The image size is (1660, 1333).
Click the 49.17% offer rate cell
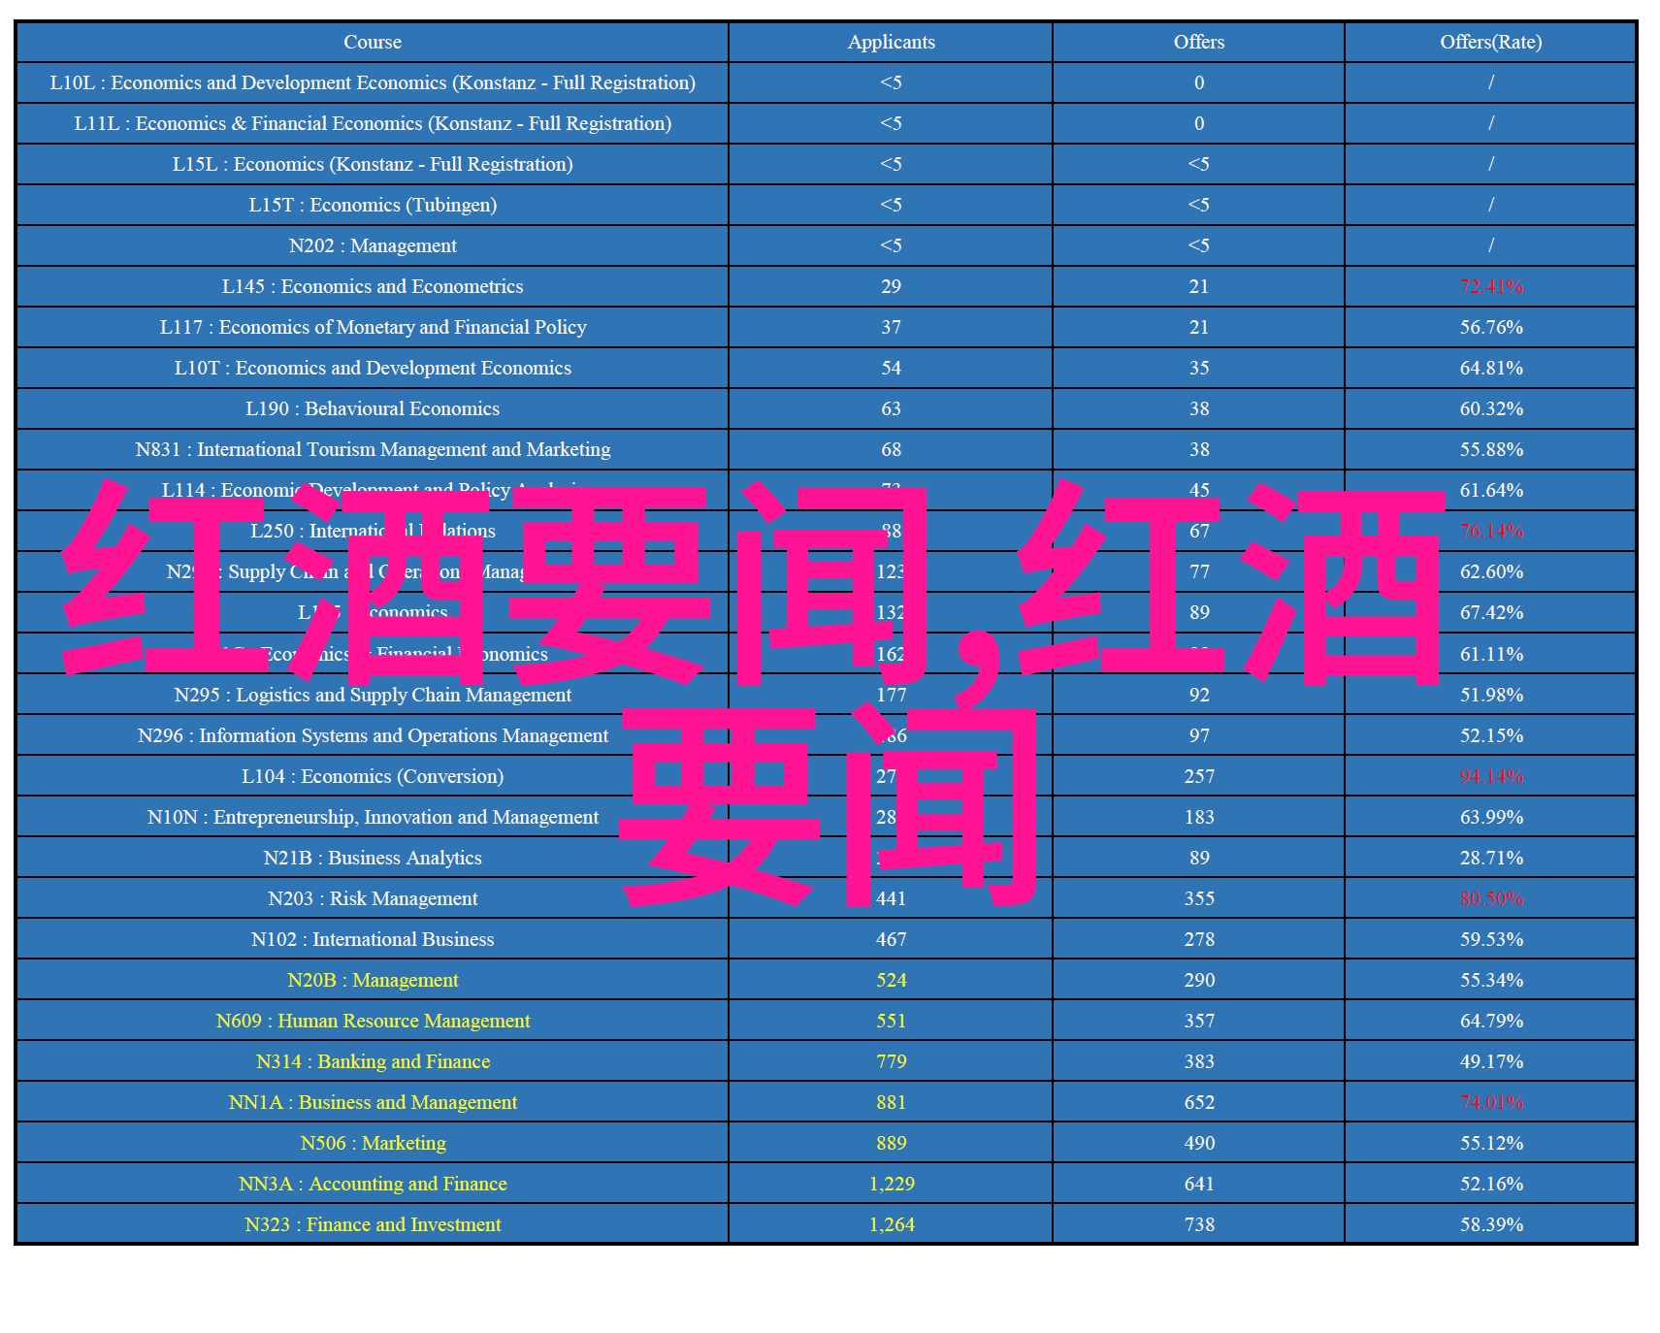[x=1490, y=1061]
